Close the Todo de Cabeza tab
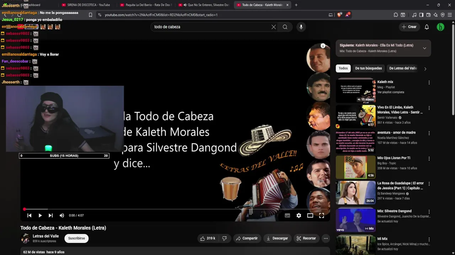This screenshot has width=455, height=255. pyautogui.click(x=287, y=5)
